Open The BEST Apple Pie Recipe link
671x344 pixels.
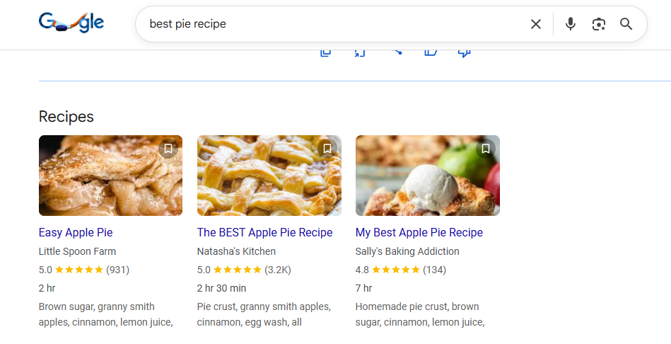click(x=264, y=232)
